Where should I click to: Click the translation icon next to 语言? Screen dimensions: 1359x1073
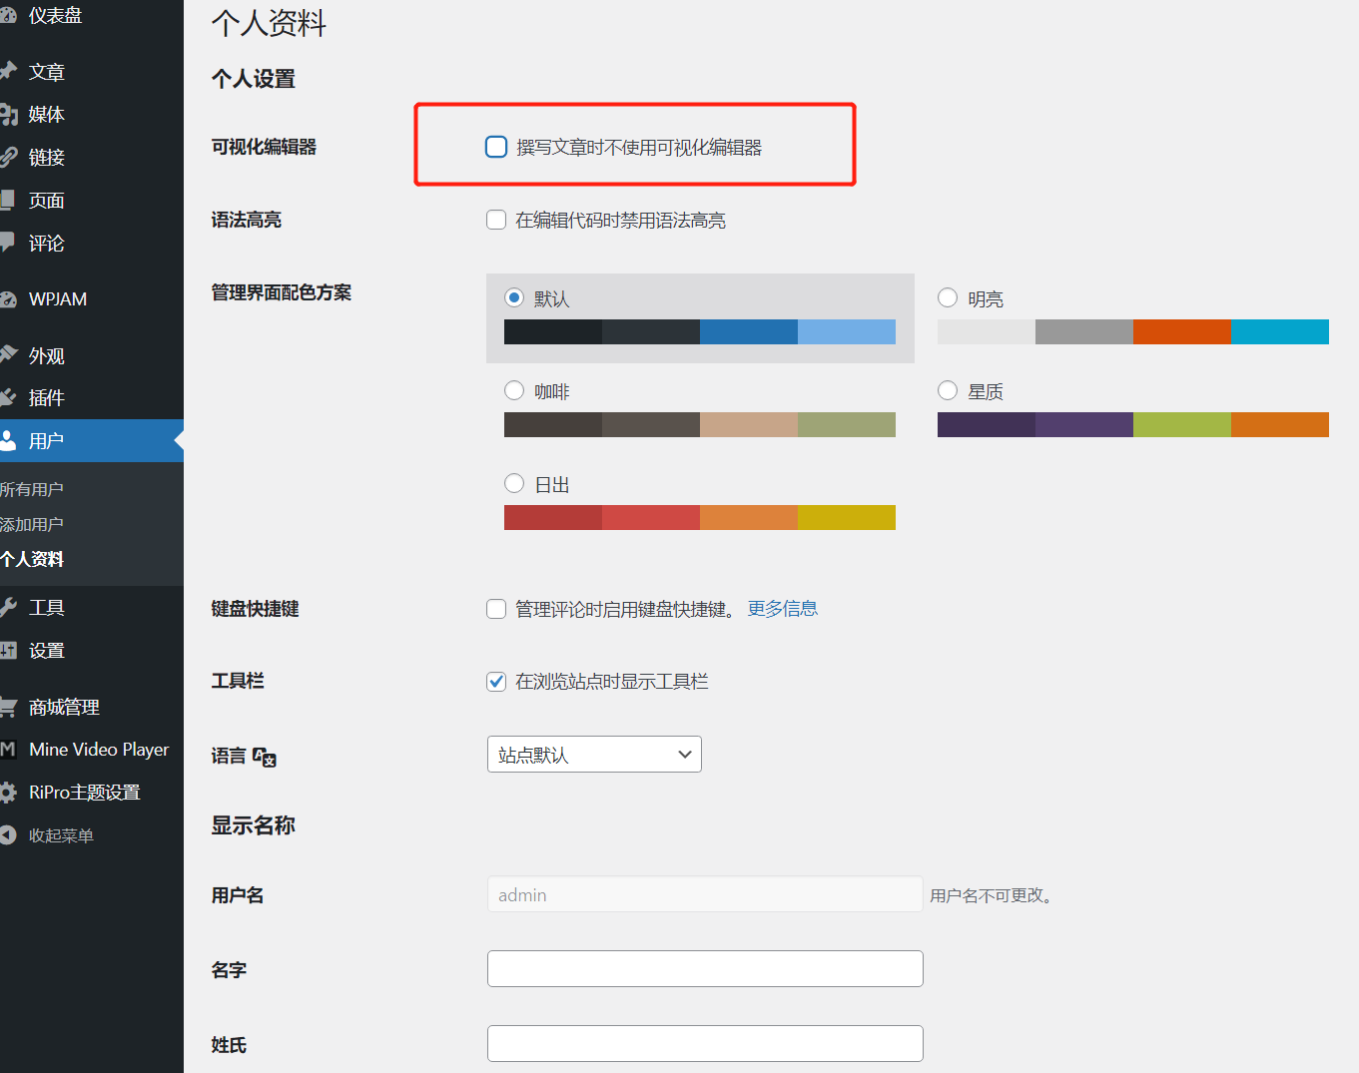click(x=265, y=757)
